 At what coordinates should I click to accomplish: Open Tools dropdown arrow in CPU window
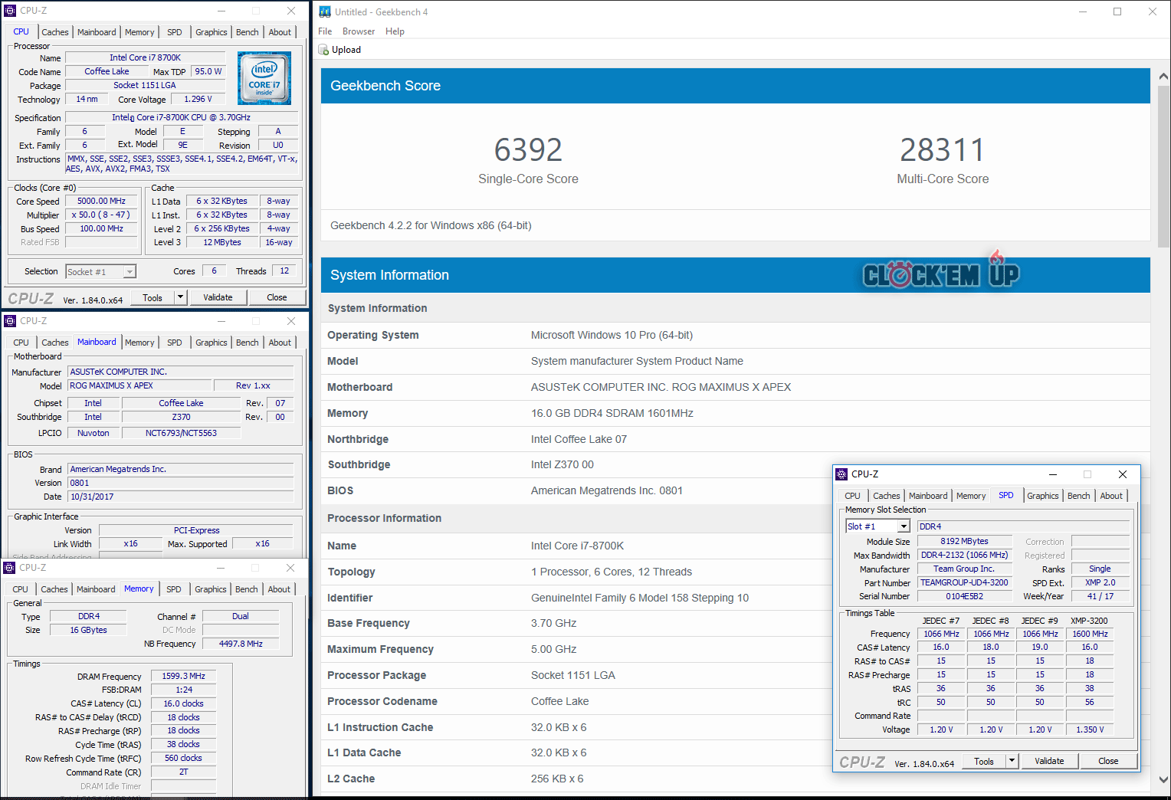pos(180,297)
